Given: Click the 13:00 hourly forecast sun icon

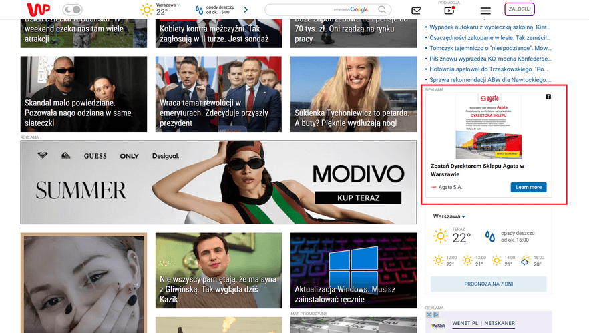Looking at the screenshot, I should point(467,260).
